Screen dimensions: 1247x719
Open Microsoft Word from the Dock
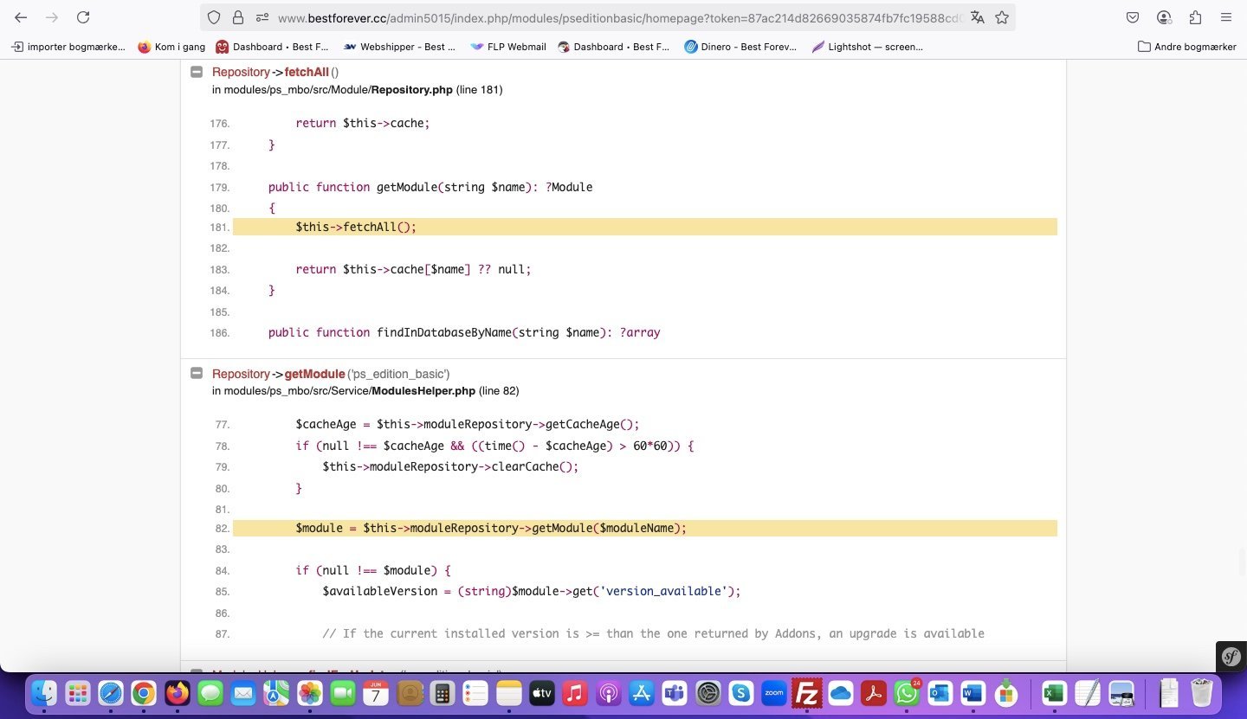click(973, 694)
